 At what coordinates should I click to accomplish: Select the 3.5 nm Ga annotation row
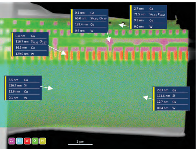pos(24,80)
